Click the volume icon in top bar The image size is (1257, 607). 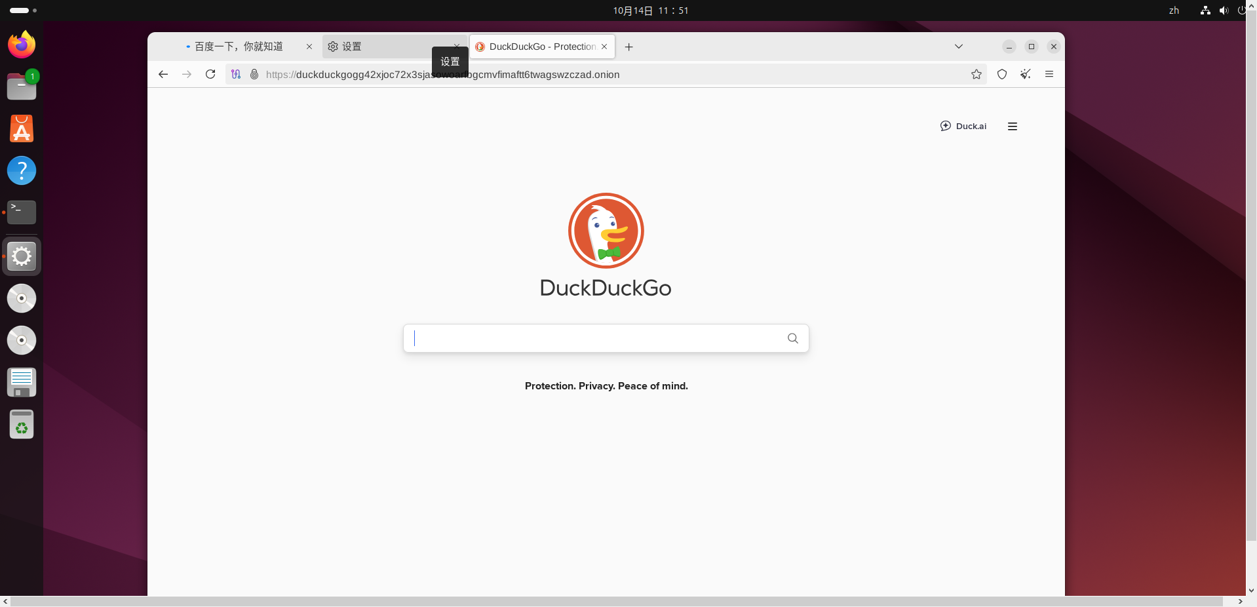coord(1224,10)
